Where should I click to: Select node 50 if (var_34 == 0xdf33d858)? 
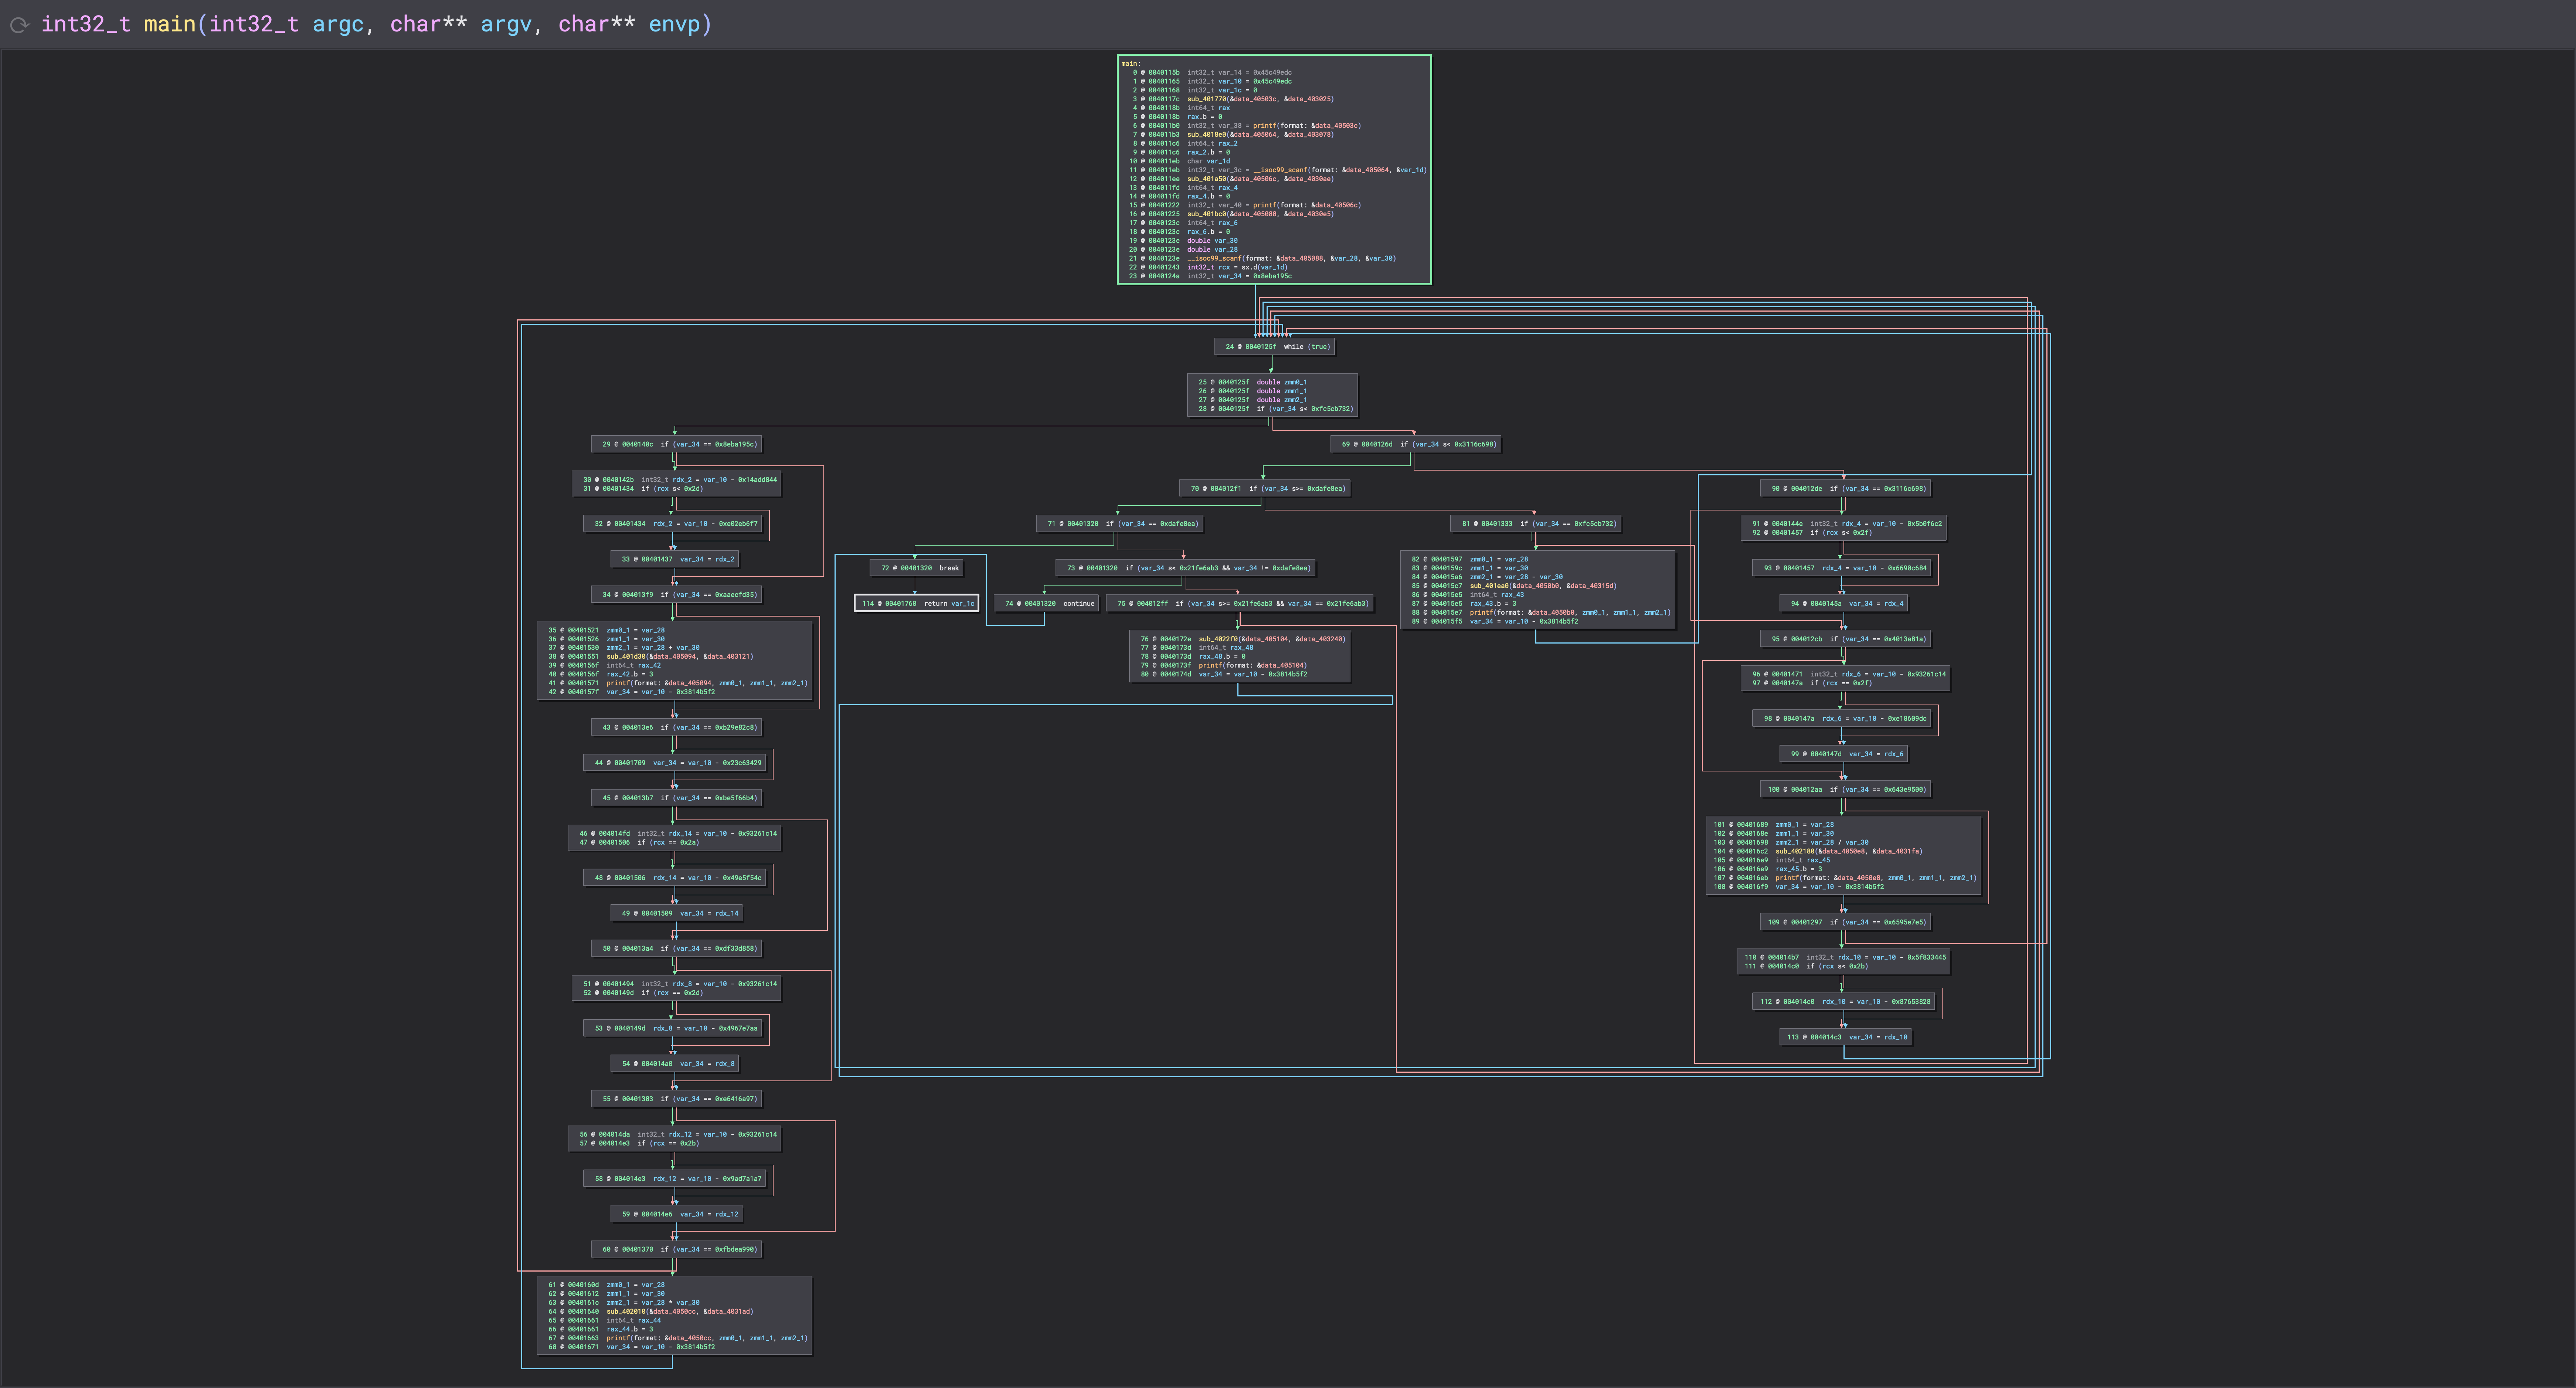point(678,948)
